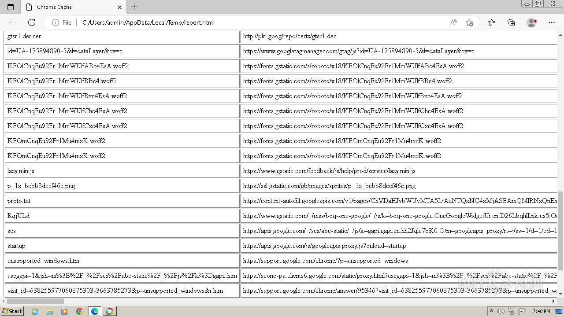
Task: Select gstatic feedback lazy.min.js URL cell
Action: pyautogui.click(x=399, y=171)
